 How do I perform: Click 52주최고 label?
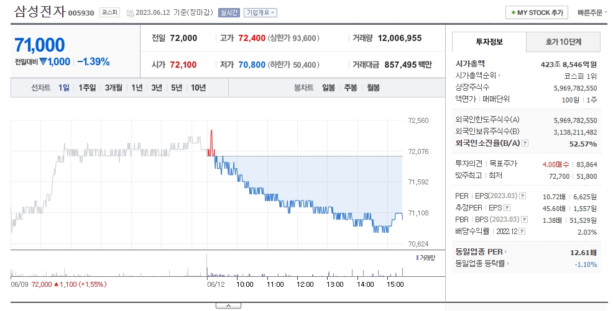coord(468,176)
